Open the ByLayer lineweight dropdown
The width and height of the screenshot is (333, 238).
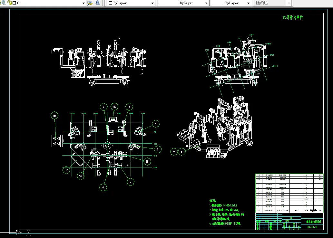point(248,3)
